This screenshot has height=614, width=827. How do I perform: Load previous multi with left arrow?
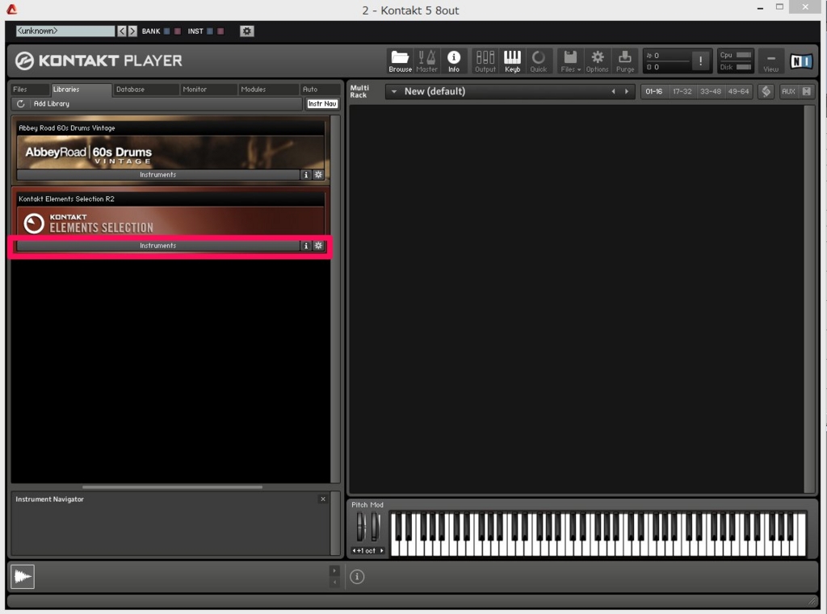pyautogui.click(x=614, y=91)
